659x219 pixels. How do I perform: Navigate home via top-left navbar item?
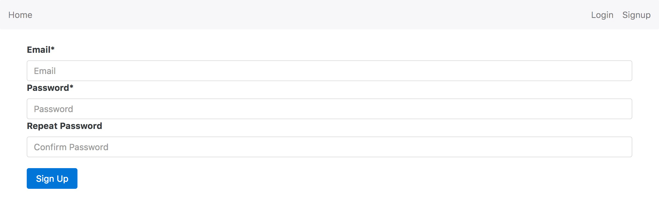pos(20,15)
